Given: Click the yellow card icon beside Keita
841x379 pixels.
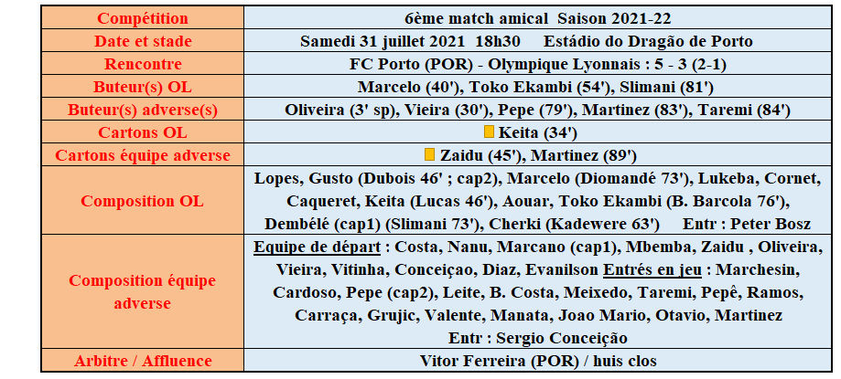Looking at the screenshot, I should pos(489,132).
